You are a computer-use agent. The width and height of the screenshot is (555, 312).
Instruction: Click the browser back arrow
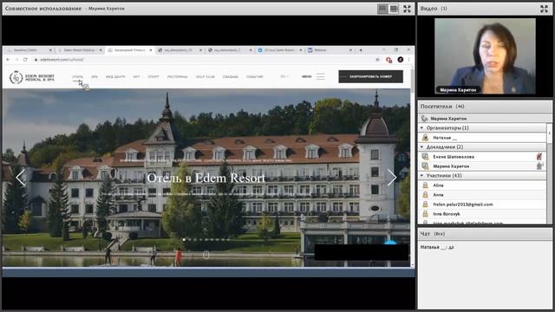(x=8, y=60)
